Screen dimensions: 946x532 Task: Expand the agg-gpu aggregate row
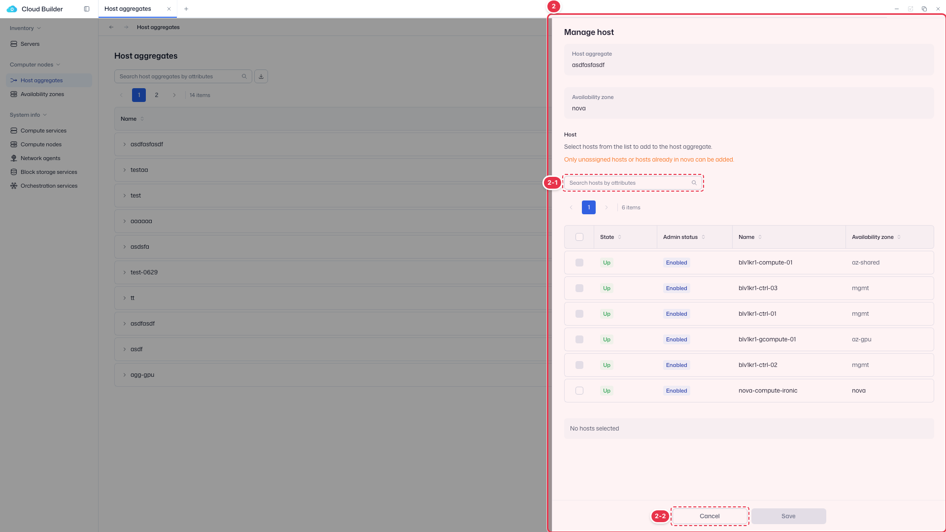tap(125, 375)
